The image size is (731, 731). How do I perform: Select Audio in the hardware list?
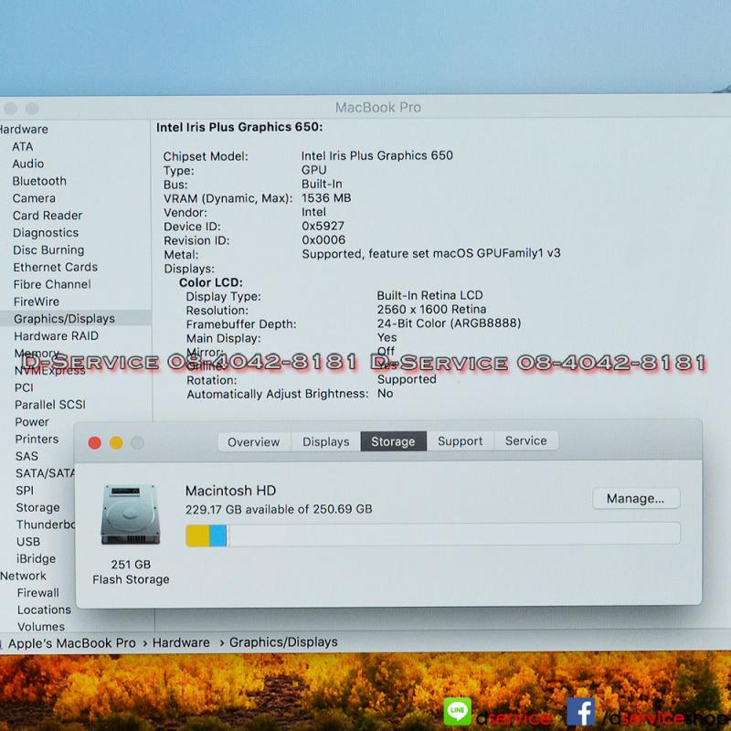28,164
